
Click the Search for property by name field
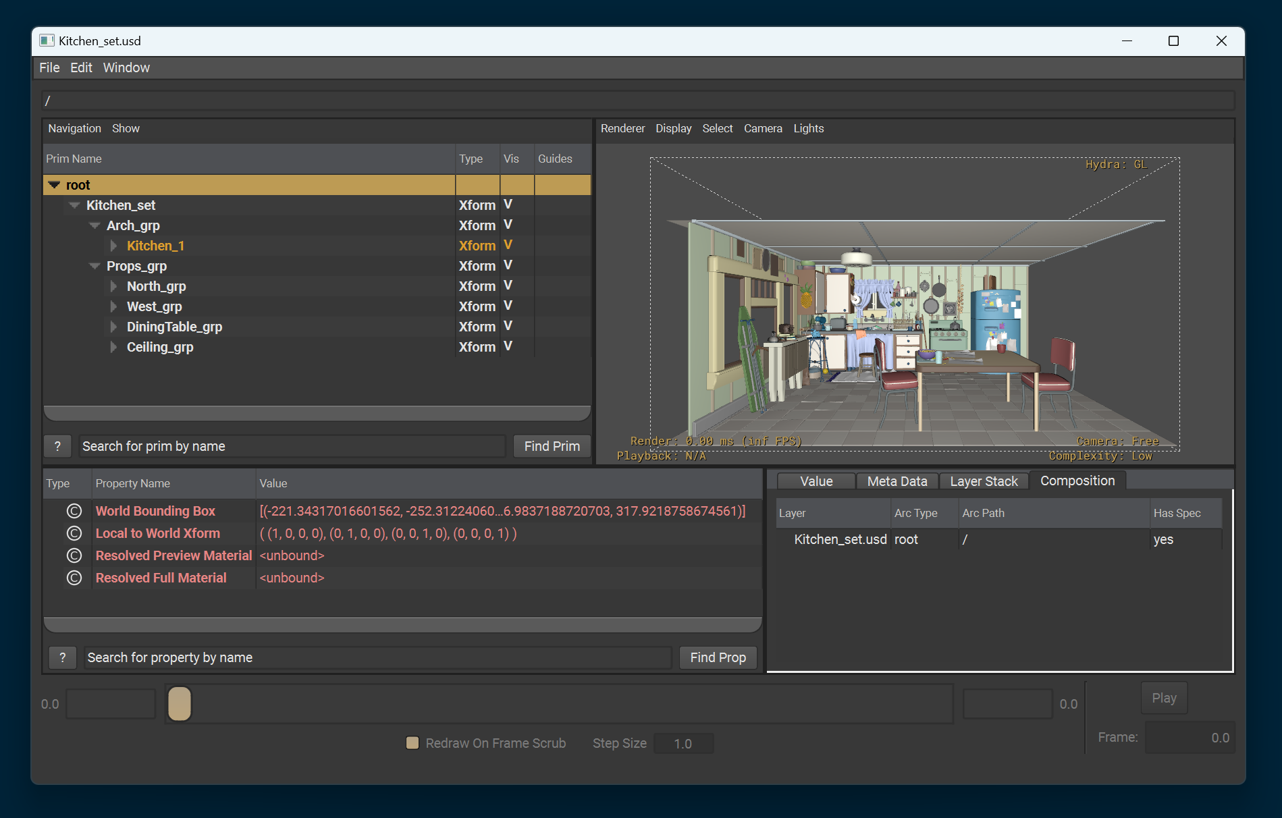tap(378, 657)
